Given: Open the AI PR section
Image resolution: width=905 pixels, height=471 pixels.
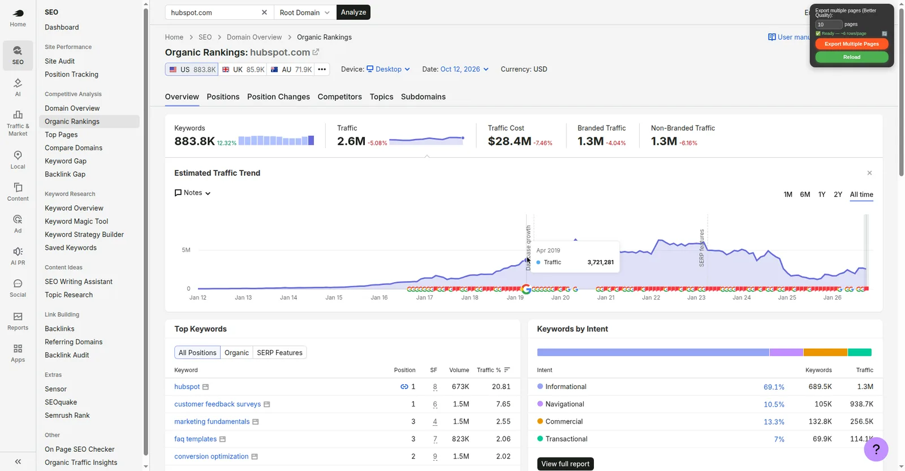Looking at the screenshot, I should point(18,256).
